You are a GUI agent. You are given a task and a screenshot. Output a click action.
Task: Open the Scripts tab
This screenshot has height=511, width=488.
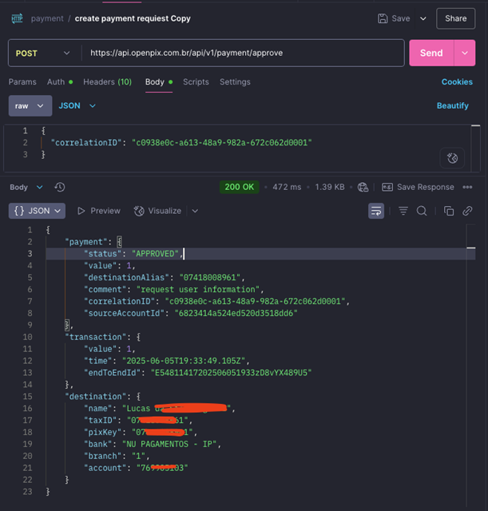coord(196,81)
